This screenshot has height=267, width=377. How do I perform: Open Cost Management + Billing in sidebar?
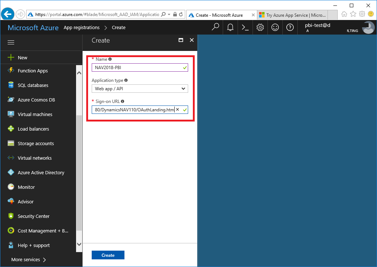click(39, 231)
